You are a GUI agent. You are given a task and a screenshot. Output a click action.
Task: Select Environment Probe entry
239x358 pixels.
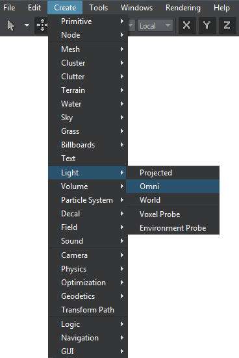(x=173, y=228)
